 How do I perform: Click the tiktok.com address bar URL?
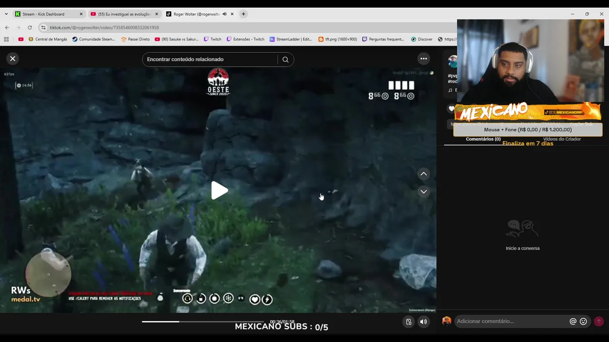[x=104, y=28]
